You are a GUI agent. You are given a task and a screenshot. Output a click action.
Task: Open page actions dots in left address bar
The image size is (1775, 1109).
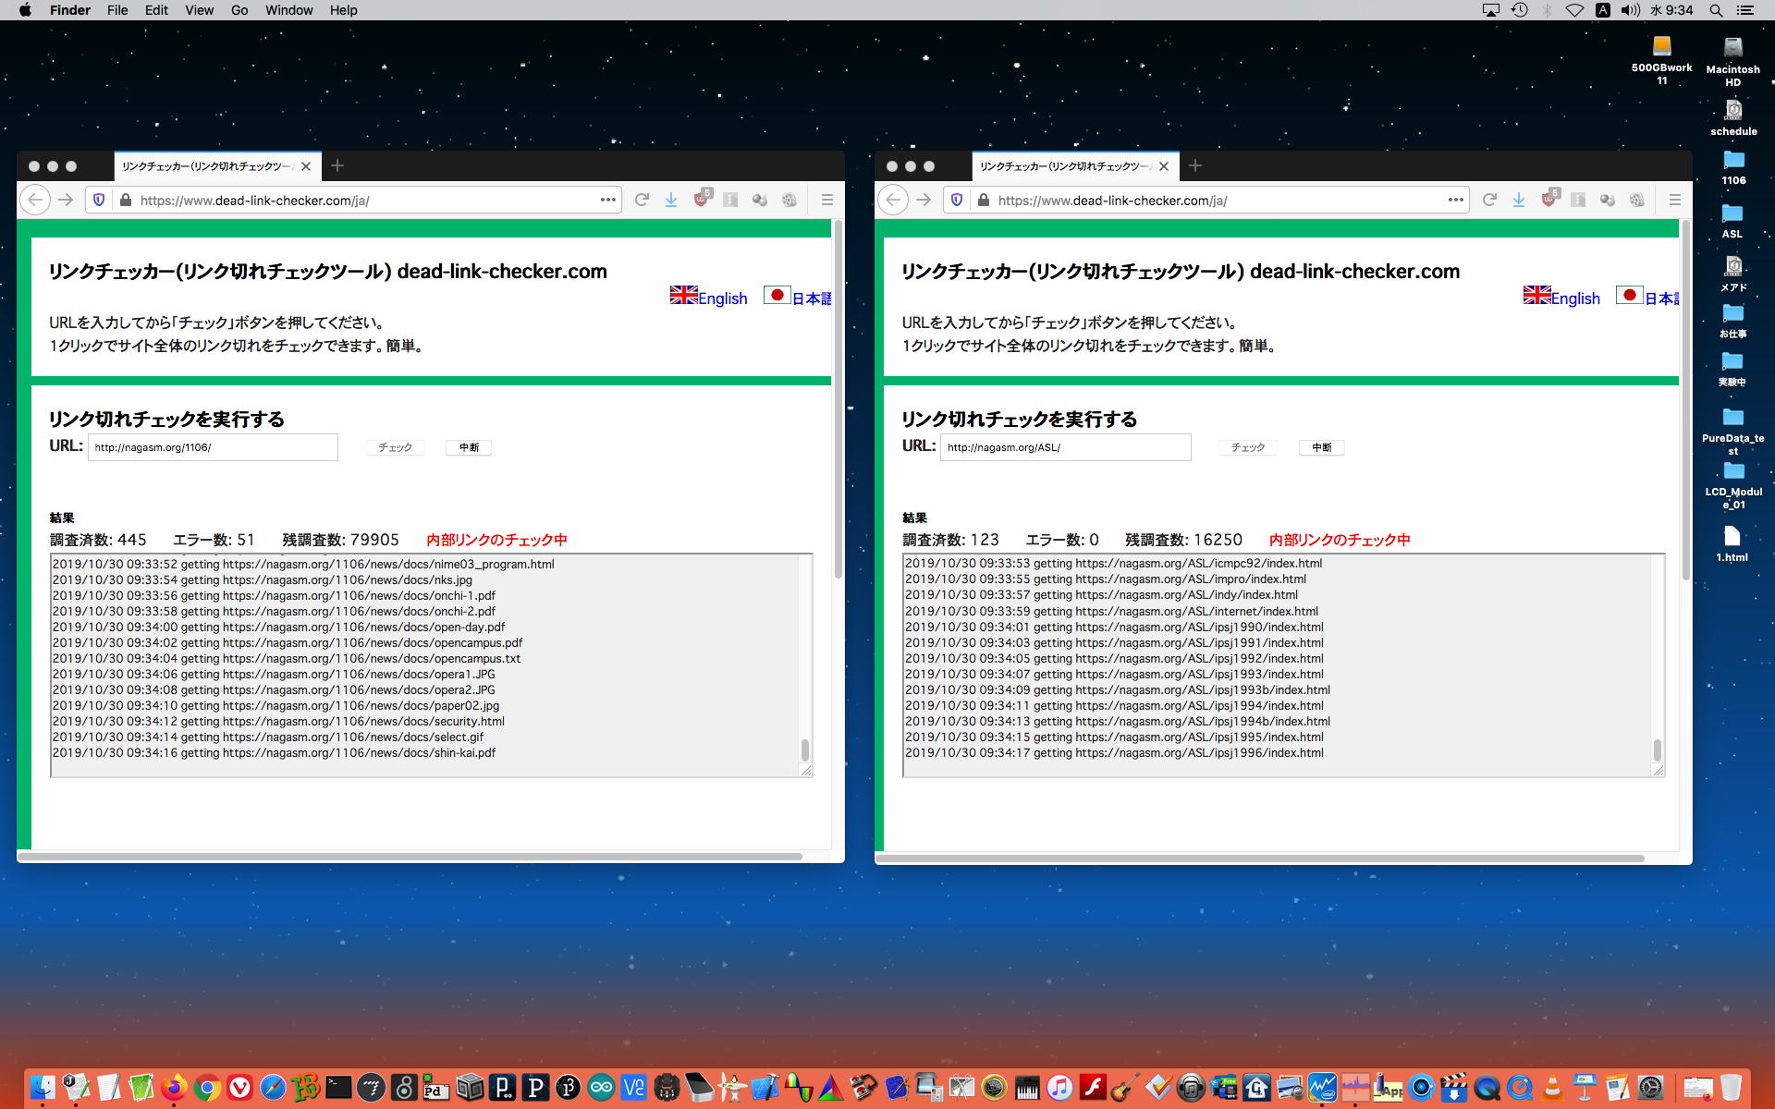607,200
